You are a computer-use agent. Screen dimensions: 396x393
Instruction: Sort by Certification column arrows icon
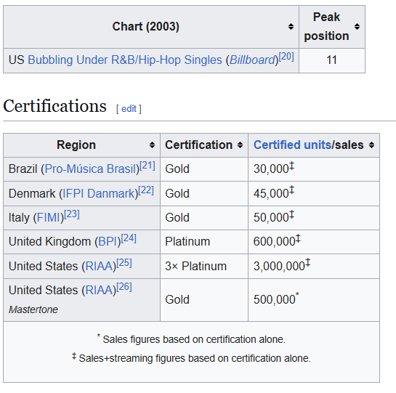240,145
